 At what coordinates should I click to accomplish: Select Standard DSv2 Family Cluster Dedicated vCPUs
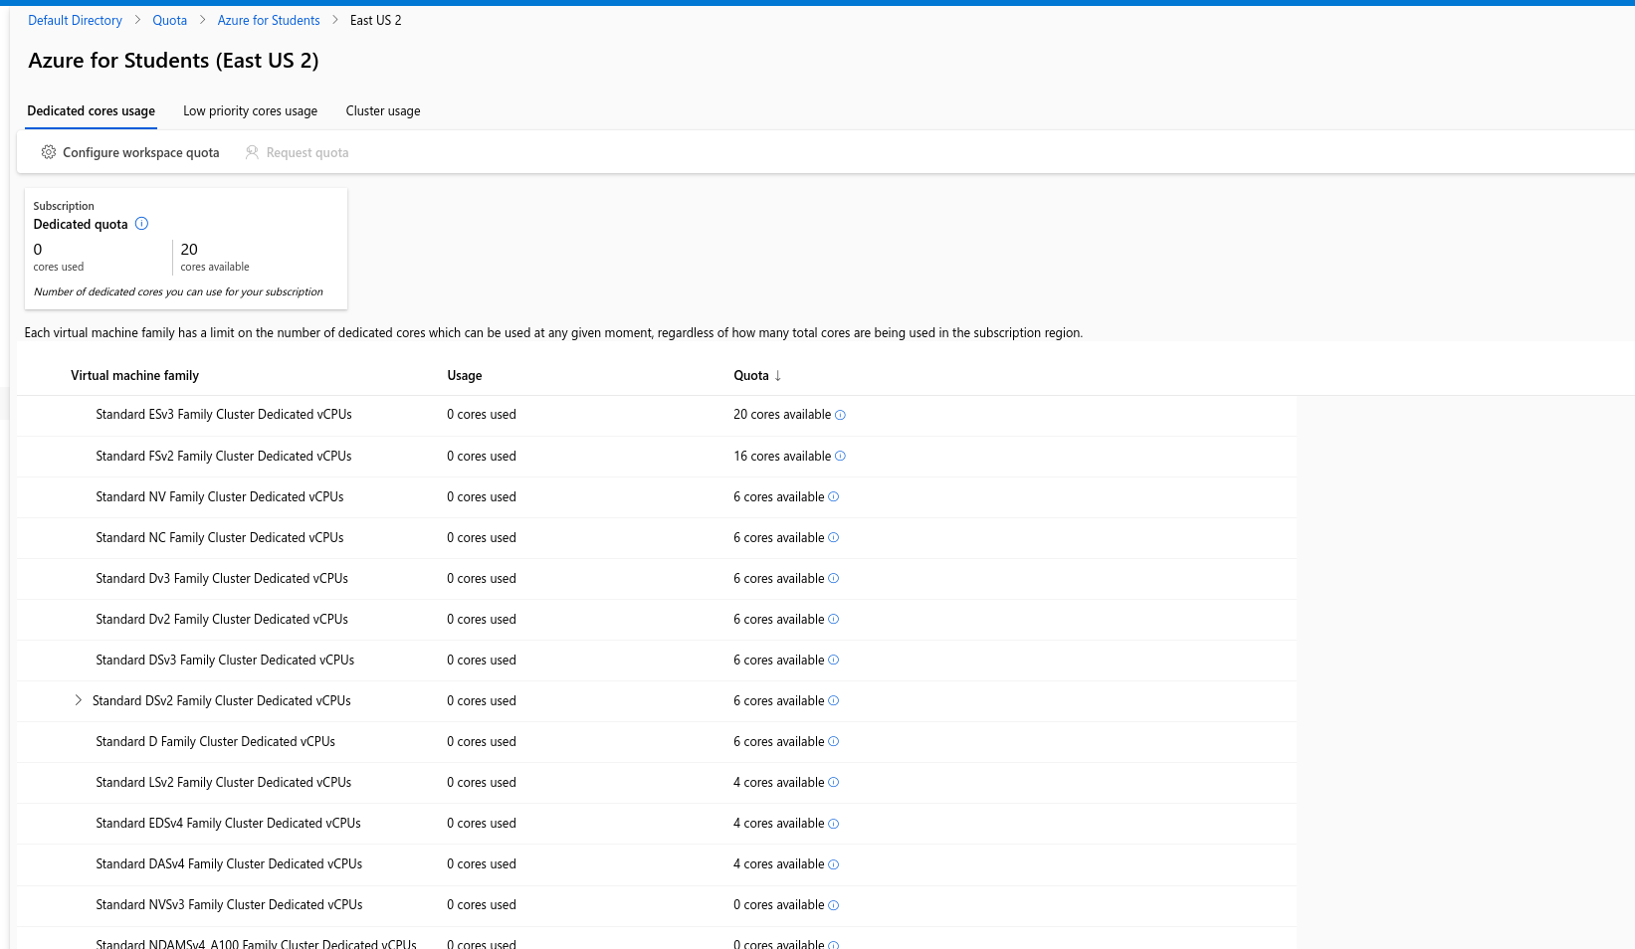[222, 700]
